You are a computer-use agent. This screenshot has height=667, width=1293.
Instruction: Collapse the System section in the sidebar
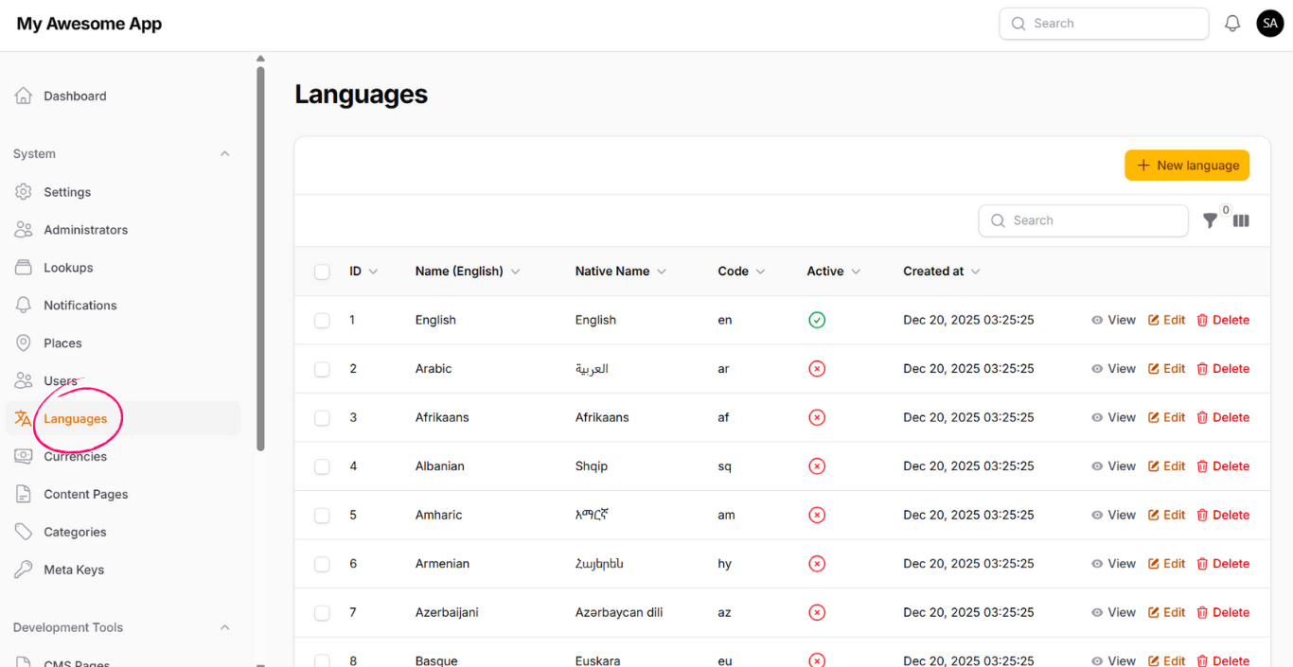tap(224, 153)
